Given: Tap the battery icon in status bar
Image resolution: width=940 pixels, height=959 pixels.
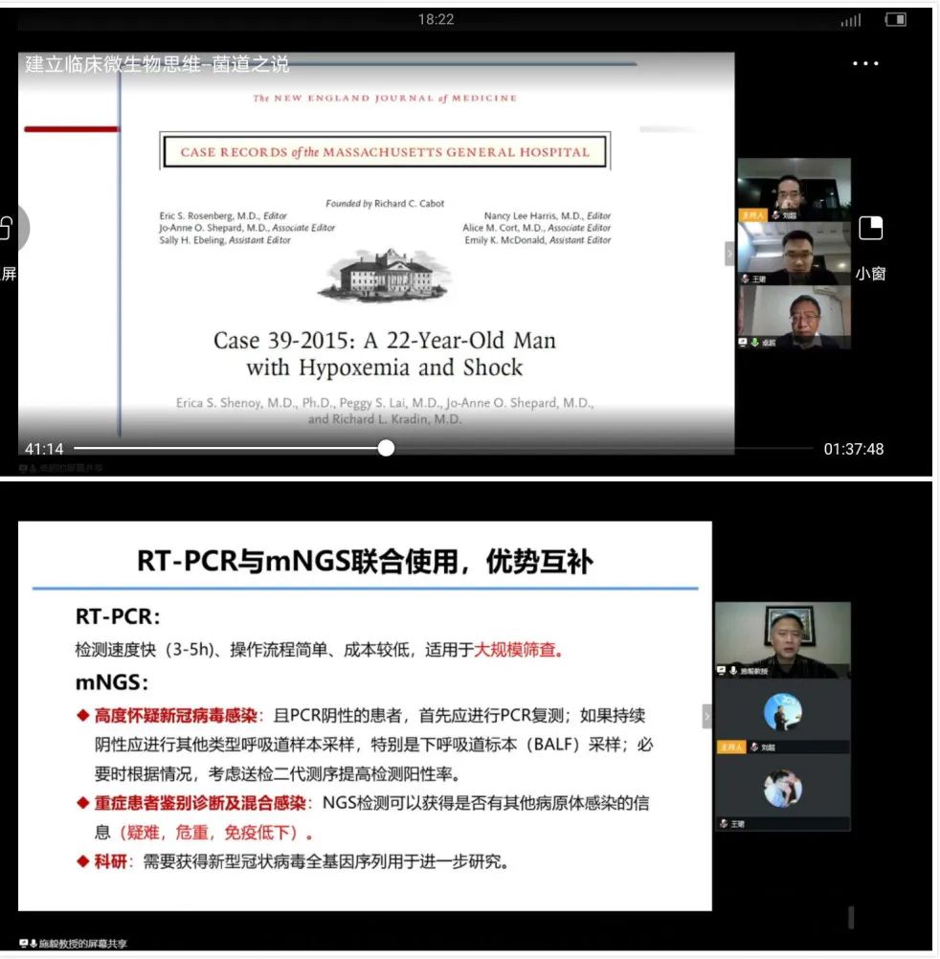Looking at the screenshot, I should tap(895, 19).
